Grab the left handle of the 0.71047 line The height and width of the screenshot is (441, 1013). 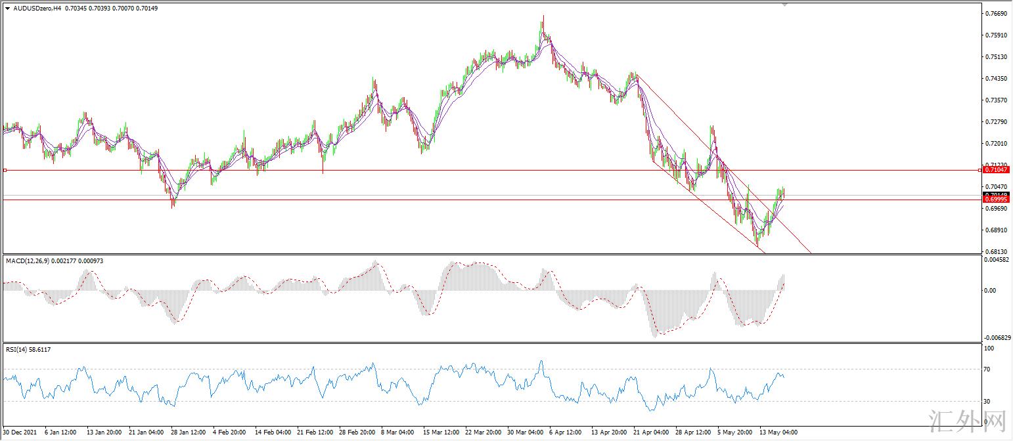coord(5,170)
